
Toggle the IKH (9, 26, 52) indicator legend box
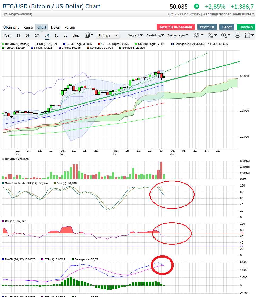click(x=37, y=44)
